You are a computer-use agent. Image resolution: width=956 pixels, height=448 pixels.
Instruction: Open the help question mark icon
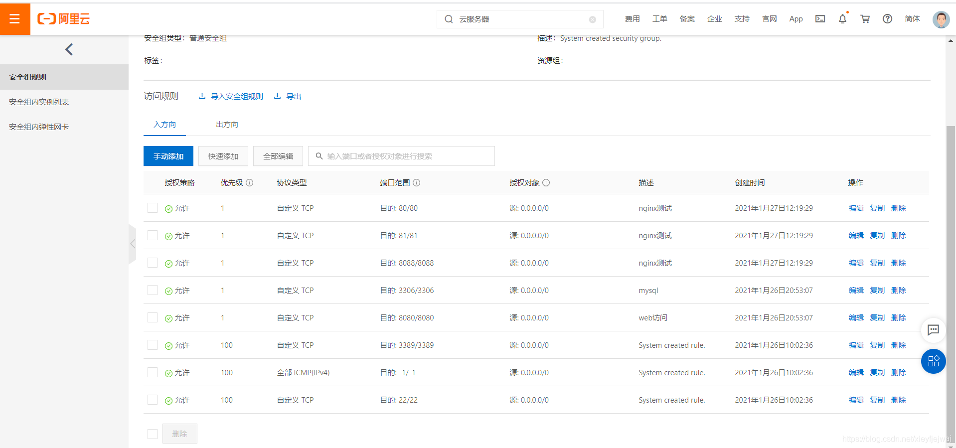pyautogui.click(x=887, y=19)
